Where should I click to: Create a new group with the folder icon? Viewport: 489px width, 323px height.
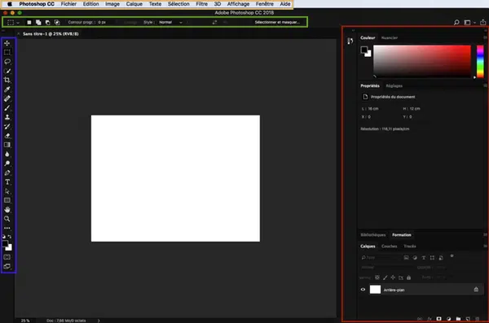(x=458, y=319)
